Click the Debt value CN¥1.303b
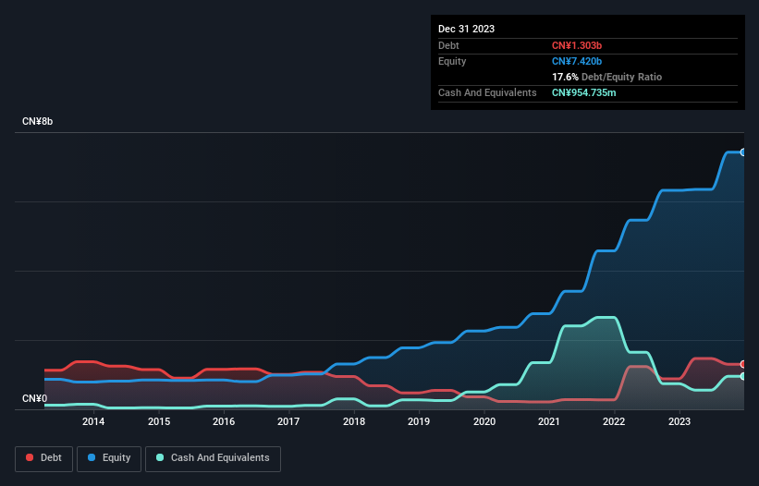 click(577, 45)
